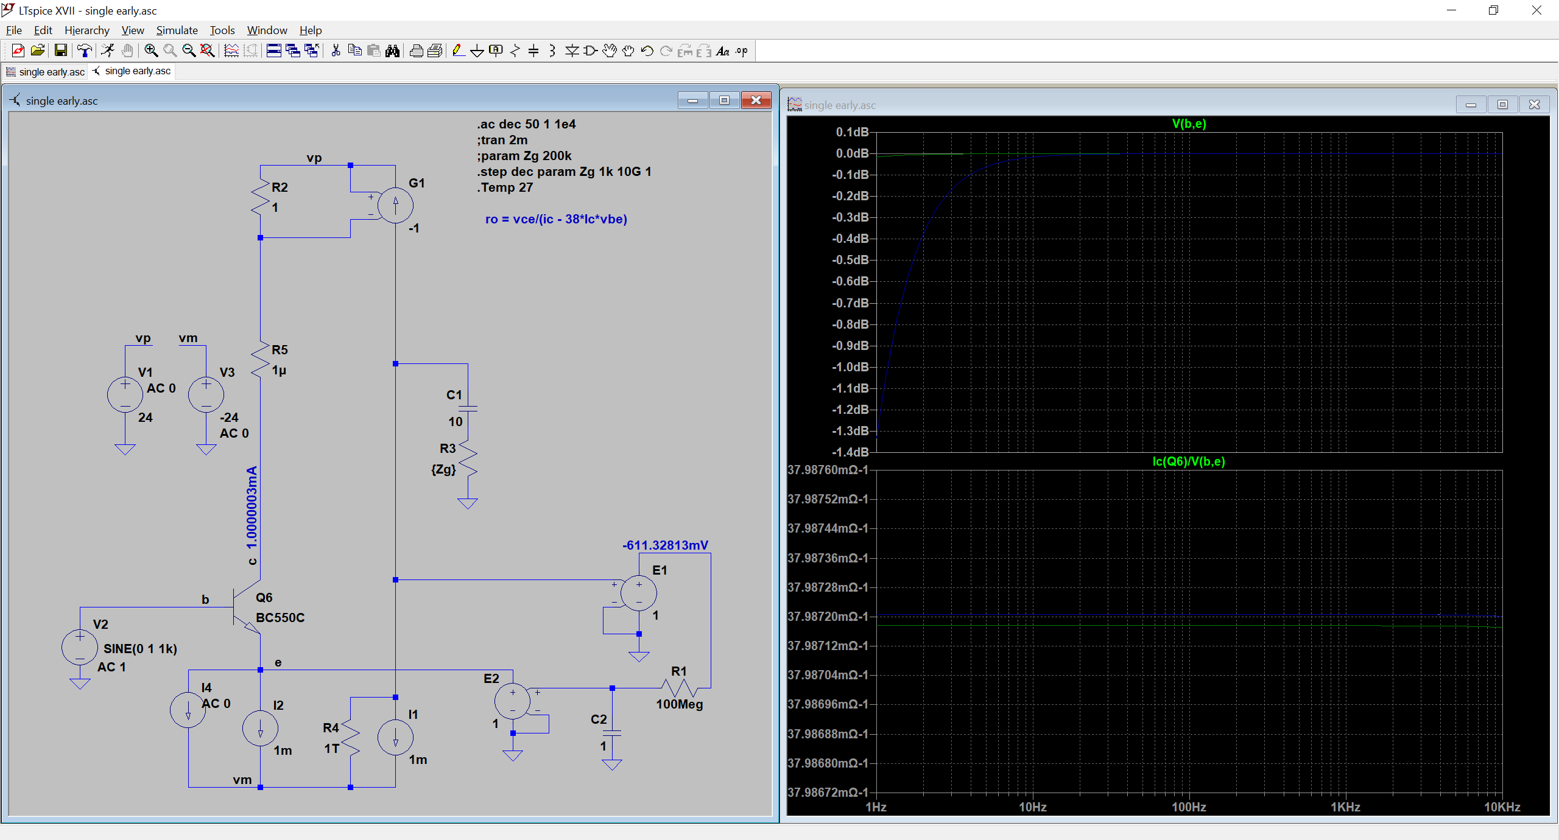The height and width of the screenshot is (840, 1559).
Task: Click the Print Setup icon
Action: pos(417,51)
